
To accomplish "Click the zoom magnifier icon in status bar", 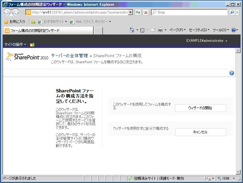I will [219, 178].
